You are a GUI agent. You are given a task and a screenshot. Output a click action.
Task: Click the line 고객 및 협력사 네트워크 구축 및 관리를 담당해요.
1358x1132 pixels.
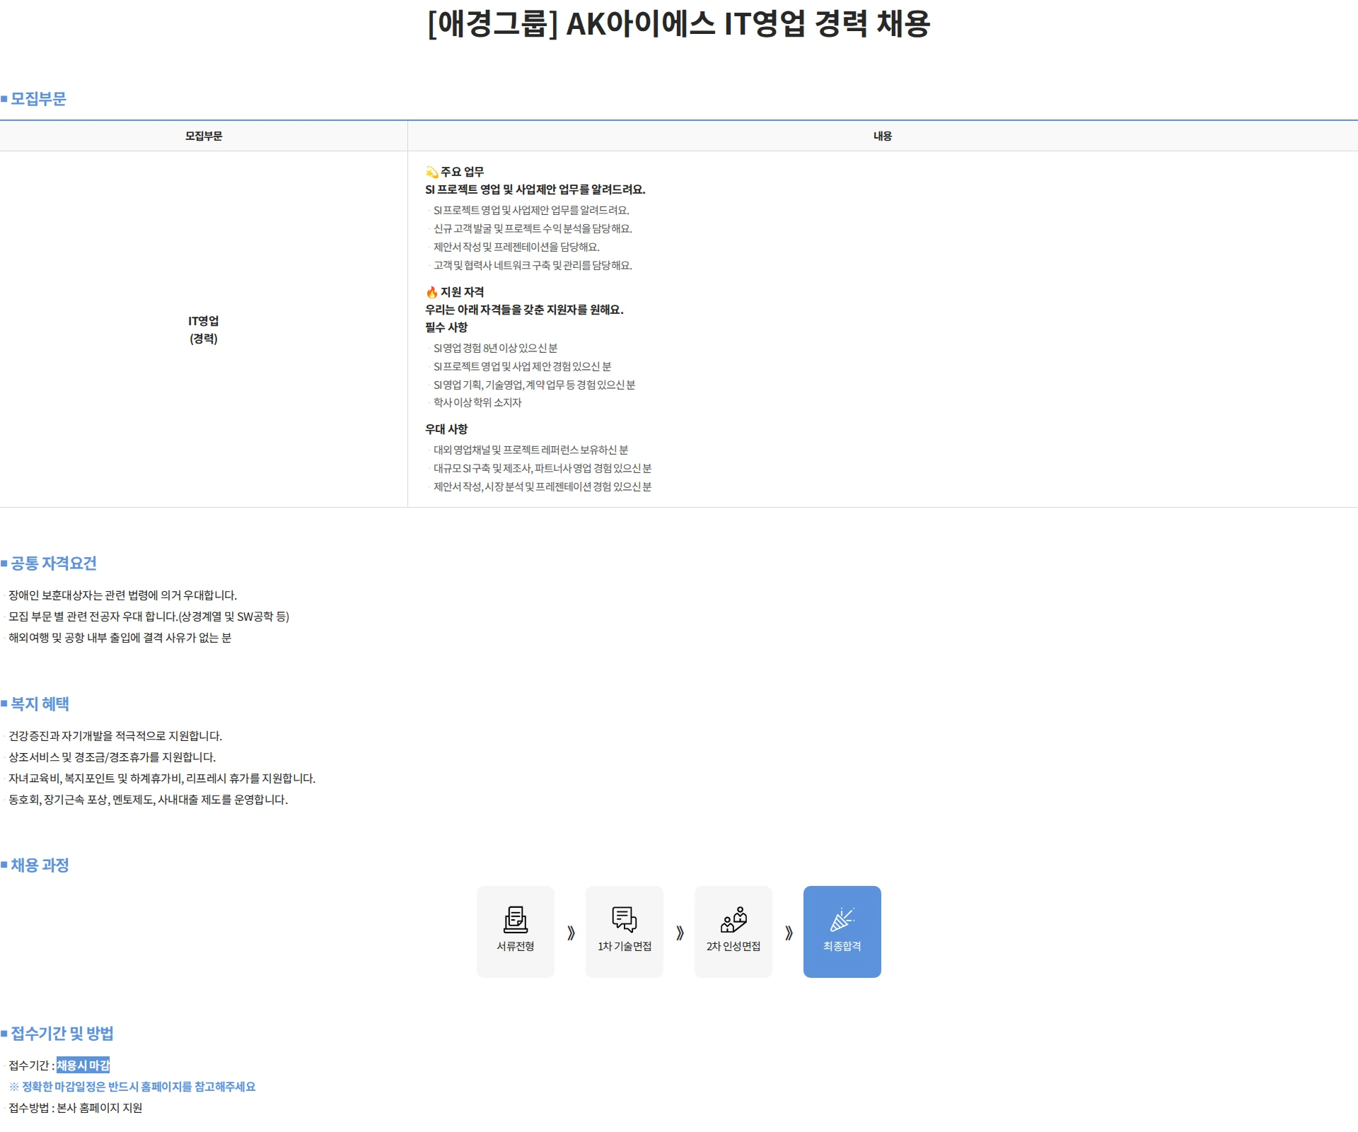(x=533, y=265)
